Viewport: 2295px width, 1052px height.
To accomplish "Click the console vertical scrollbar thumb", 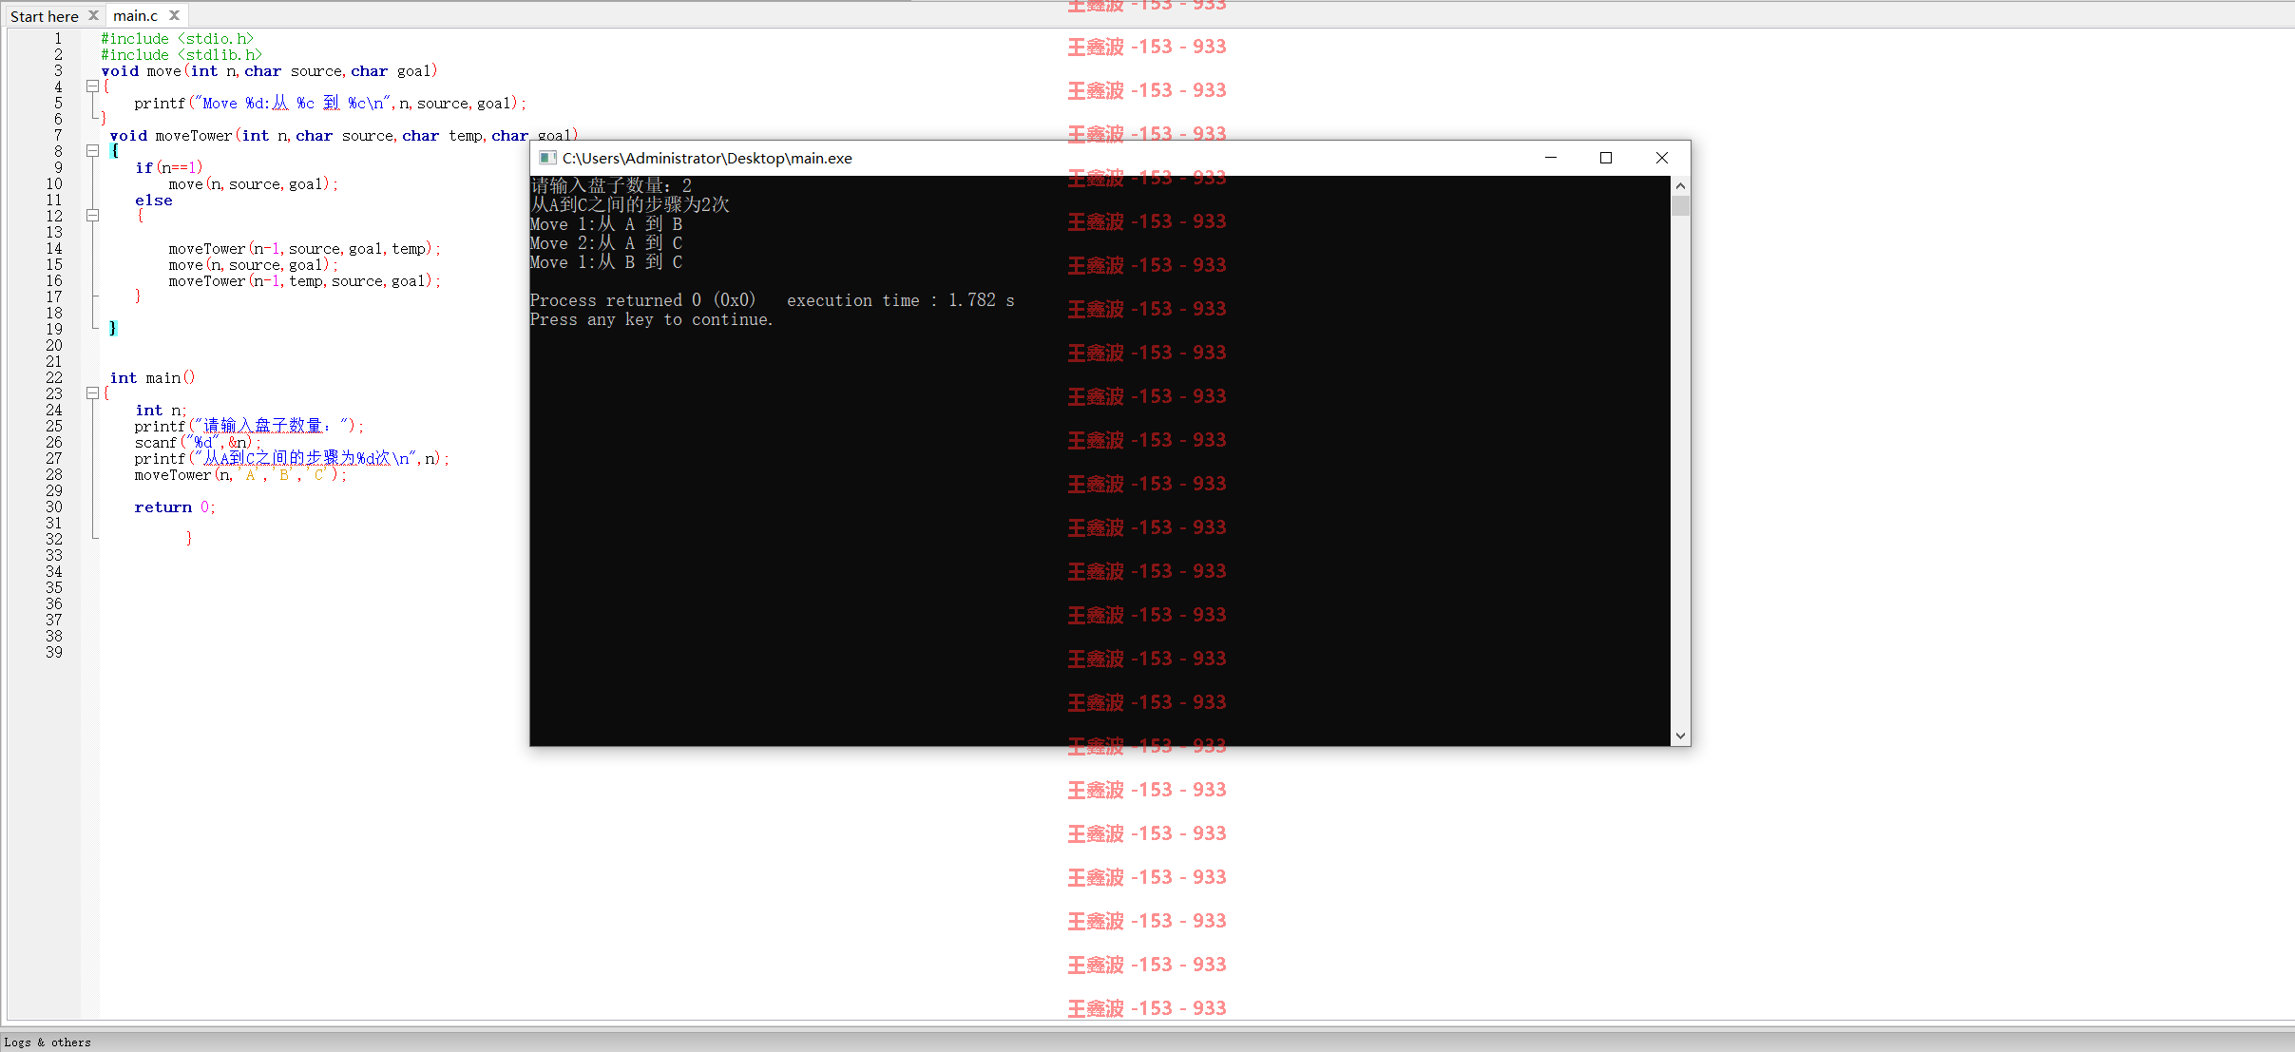I will coord(1680,206).
